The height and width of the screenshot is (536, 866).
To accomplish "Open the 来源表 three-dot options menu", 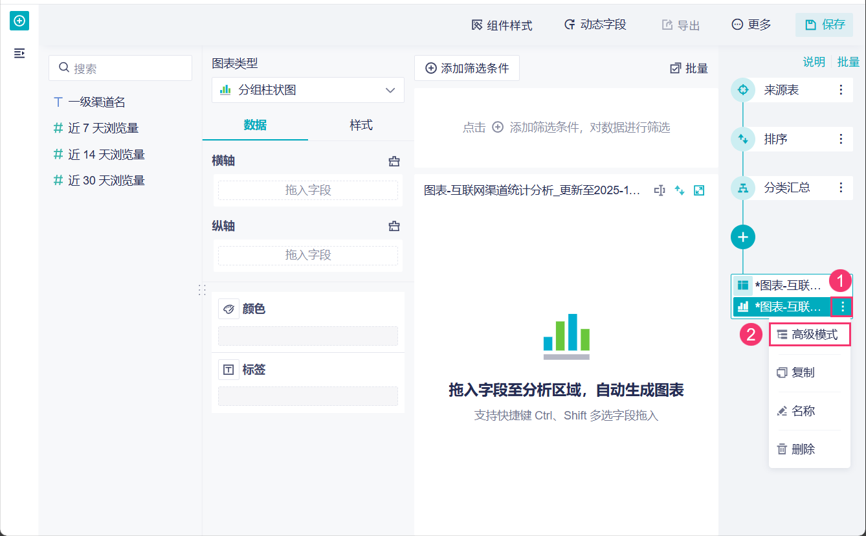I will click(840, 90).
